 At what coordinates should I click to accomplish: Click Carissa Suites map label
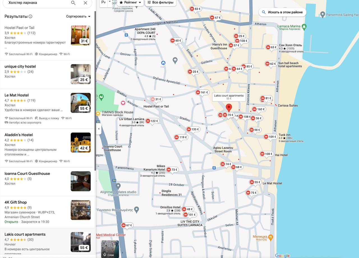pyautogui.click(x=288, y=106)
